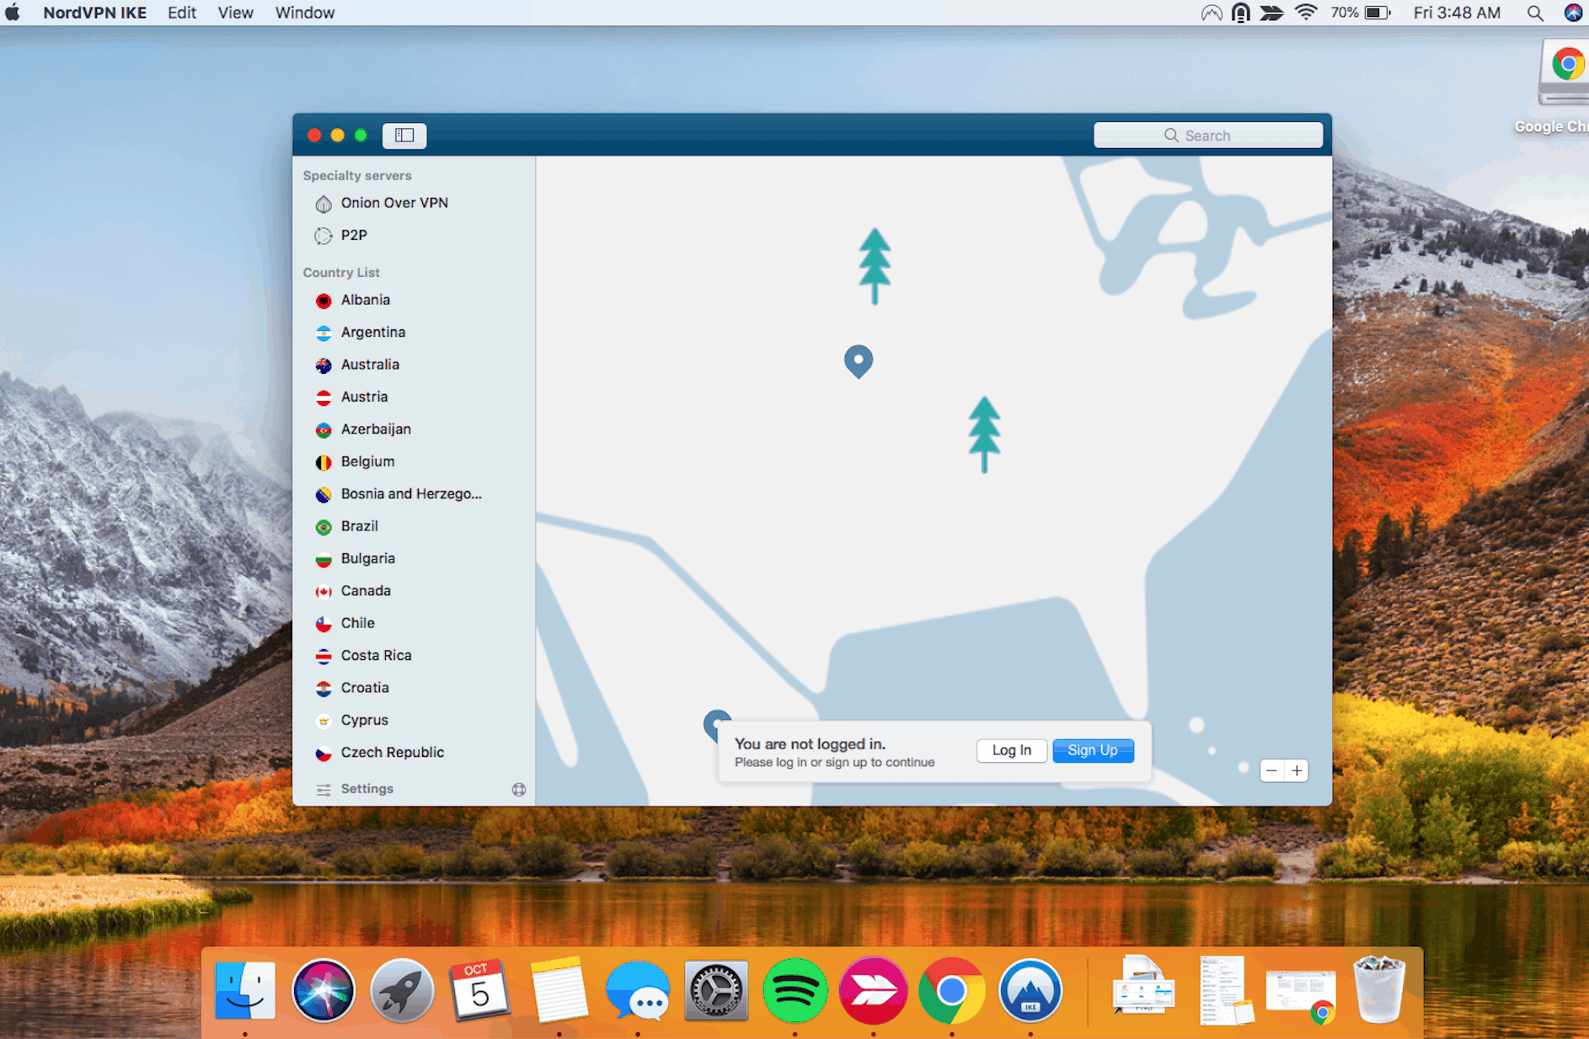Open the Trash in the Dock
The width and height of the screenshot is (1589, 1039).
click(x=1379, y=990)
